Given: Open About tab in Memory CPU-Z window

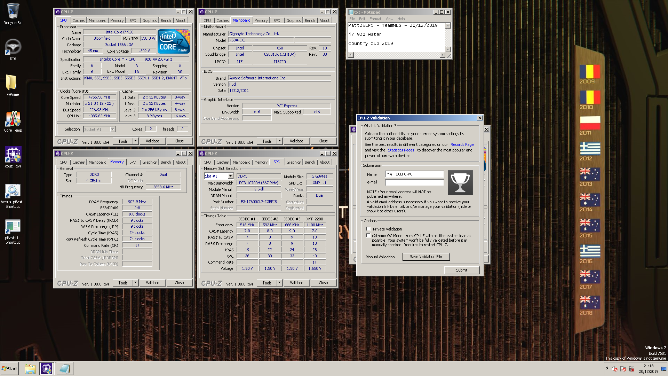Looking at the screenshot, I should [181, 162].
